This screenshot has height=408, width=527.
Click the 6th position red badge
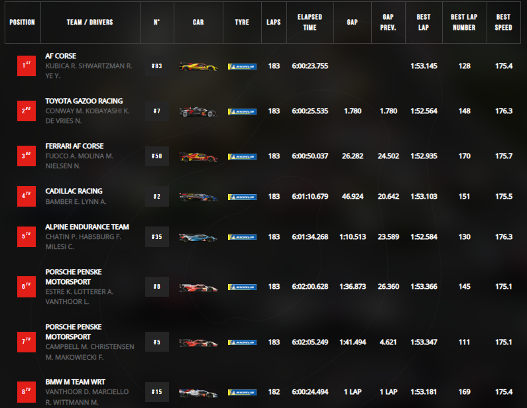pyautogui.click(x=27, y=286)
